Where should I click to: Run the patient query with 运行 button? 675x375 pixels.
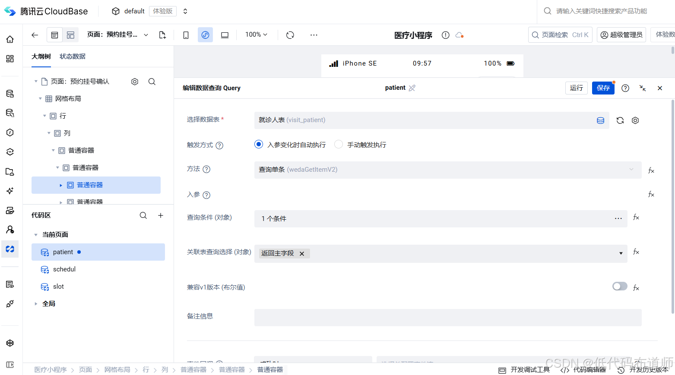[x=576, y=88]
